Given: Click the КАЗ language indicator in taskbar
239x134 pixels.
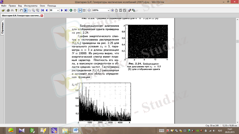Looking at the screenshot, I should coord(220,130).
